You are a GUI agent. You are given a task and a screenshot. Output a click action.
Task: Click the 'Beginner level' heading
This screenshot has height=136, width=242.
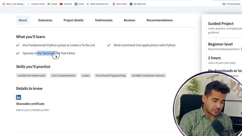220,44
